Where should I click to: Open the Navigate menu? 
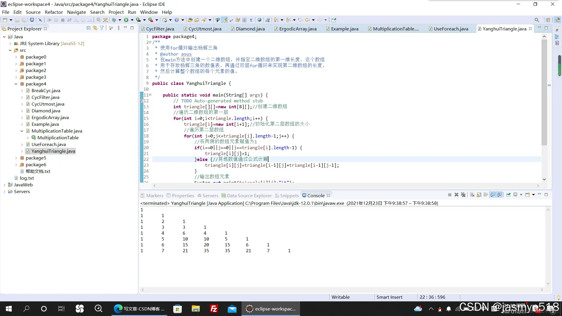pyautogui.click(x=76, y=12)
